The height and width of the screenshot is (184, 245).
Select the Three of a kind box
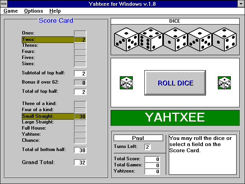(80, 104)
